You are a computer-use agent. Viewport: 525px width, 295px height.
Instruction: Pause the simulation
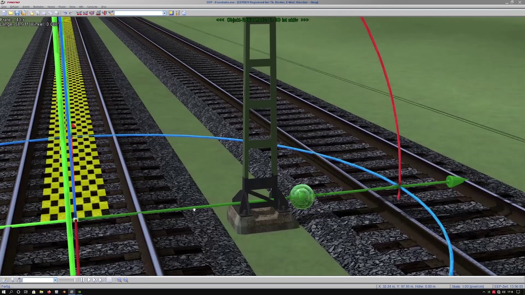click(x=82, y=280)
